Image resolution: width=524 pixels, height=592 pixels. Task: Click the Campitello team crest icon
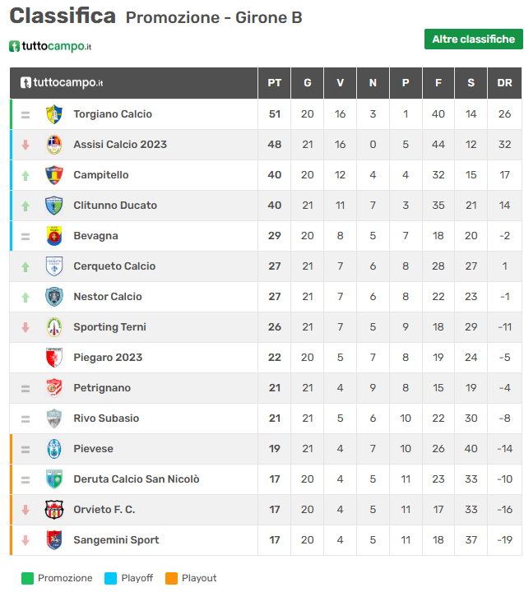pos(54,175)
